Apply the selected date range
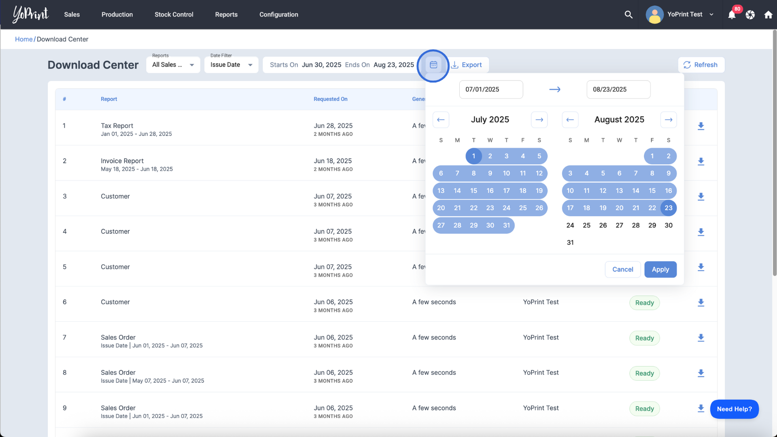 point(660,269)
